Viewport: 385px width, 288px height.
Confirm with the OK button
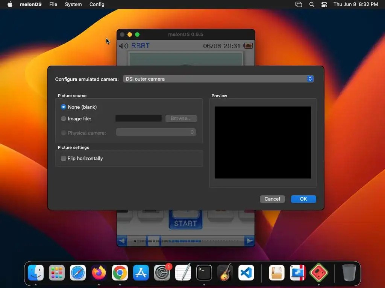coord(303,199)
